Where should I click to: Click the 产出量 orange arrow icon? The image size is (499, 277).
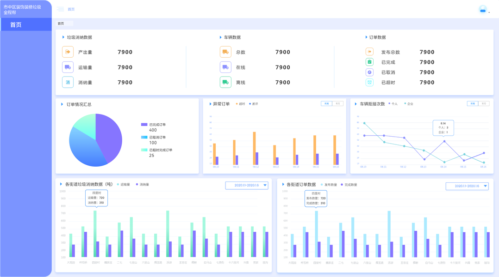click(x=68, y=52)
